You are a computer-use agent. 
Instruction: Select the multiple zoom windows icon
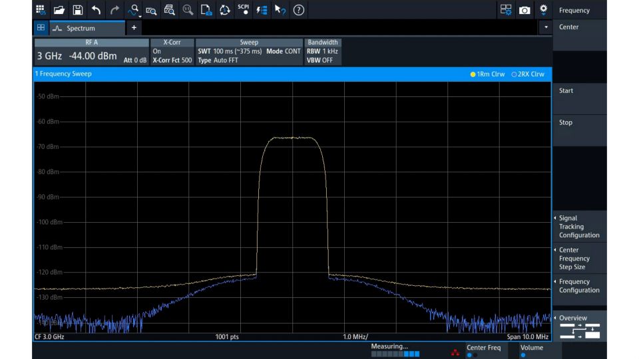tap(170, 10)
